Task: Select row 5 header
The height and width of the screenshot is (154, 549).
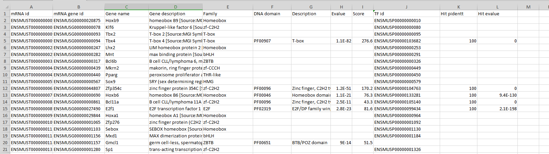Action: [5, 41]
